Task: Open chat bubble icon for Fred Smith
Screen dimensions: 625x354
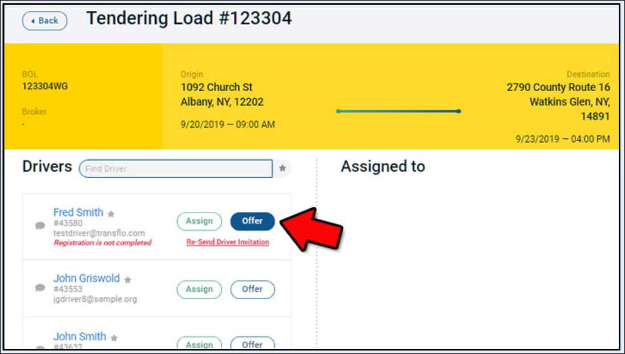Action: [40, 225]
